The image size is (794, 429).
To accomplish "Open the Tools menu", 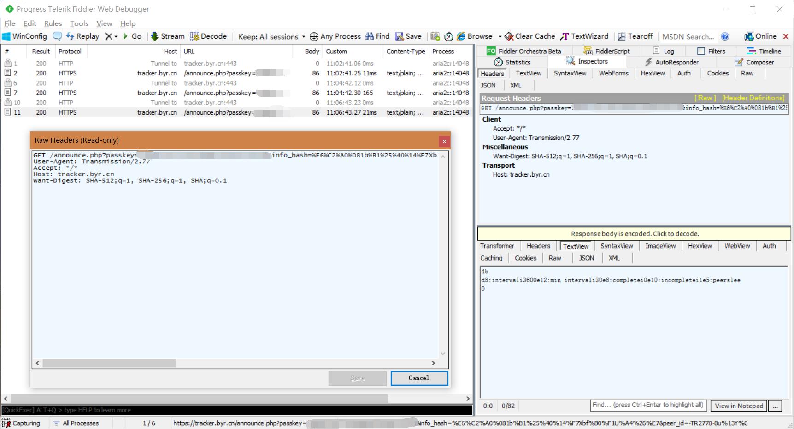I will [79, 23].
